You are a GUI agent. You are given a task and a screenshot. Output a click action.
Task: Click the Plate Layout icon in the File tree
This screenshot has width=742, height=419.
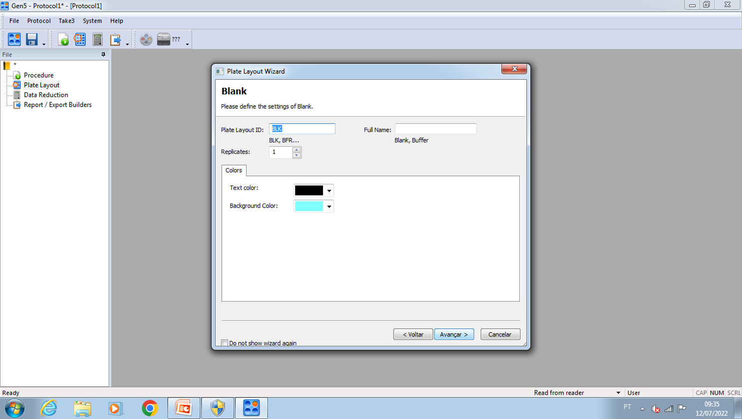(17, 85)
